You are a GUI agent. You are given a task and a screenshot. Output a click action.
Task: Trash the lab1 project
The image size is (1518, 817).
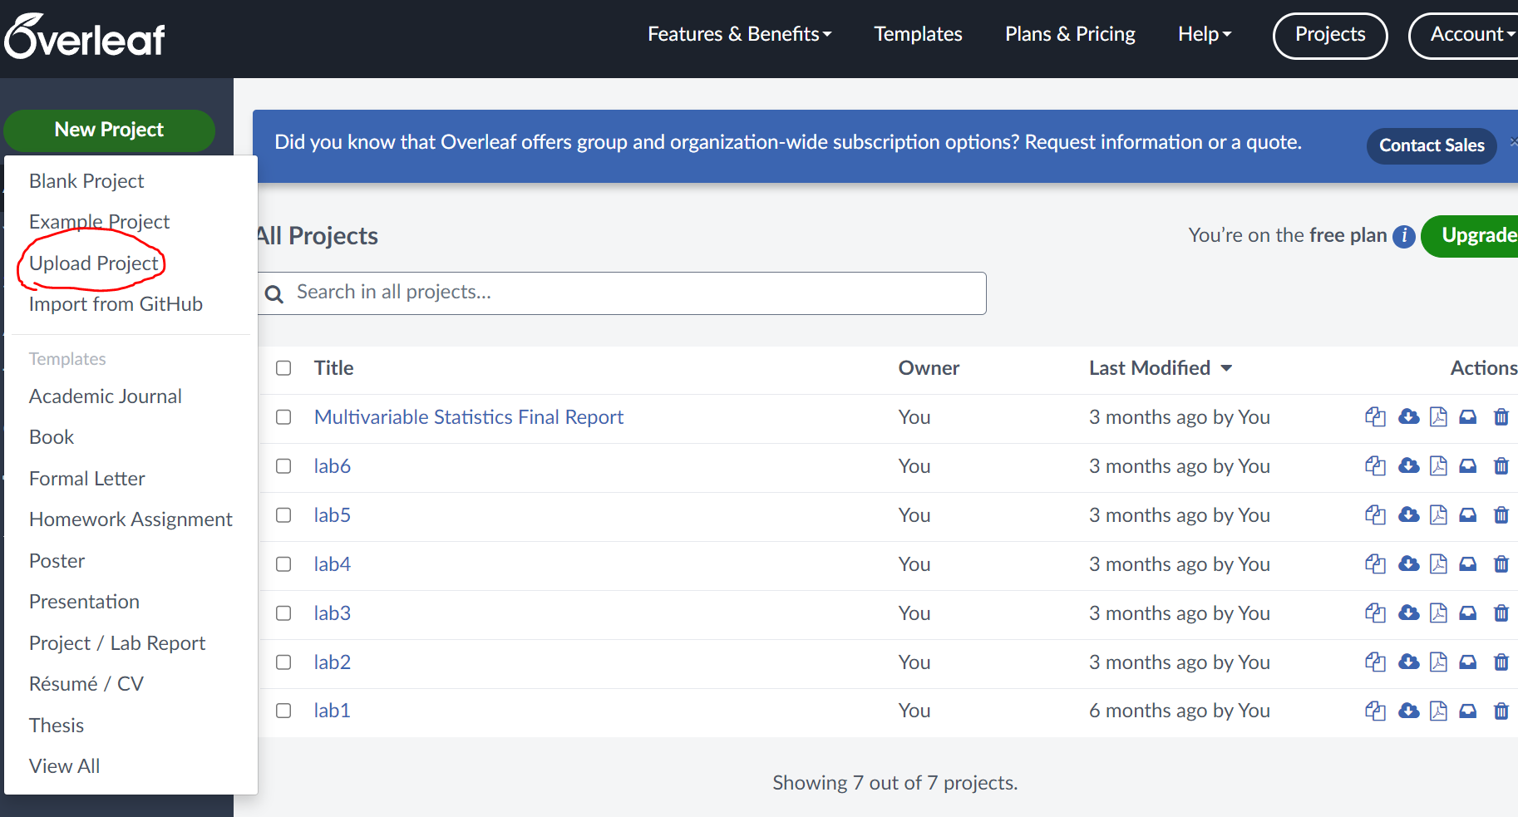pyautogui.click(x=1501, y=711)
